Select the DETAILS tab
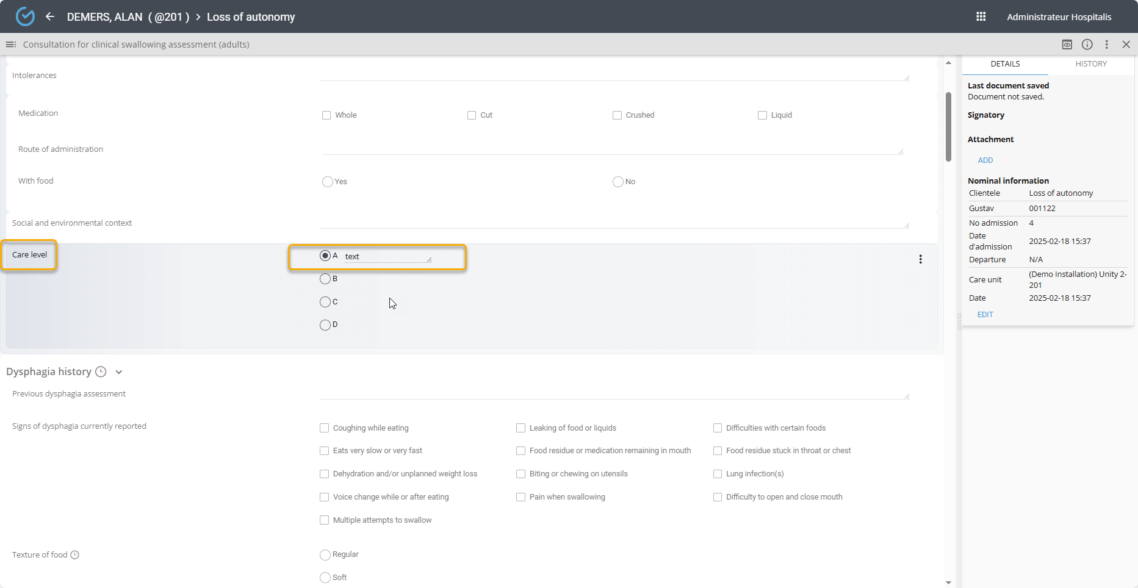Screen dimensions: 1138x588 click(x=1005, y=64)
